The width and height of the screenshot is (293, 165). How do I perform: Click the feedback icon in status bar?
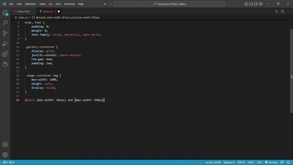tap(282, 162)
